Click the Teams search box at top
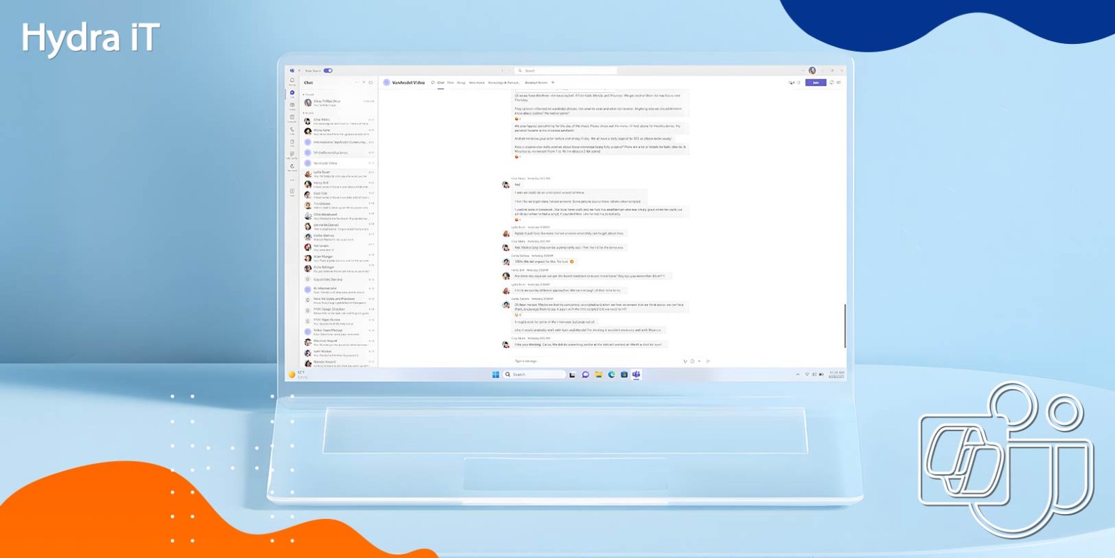 point(566,70)
